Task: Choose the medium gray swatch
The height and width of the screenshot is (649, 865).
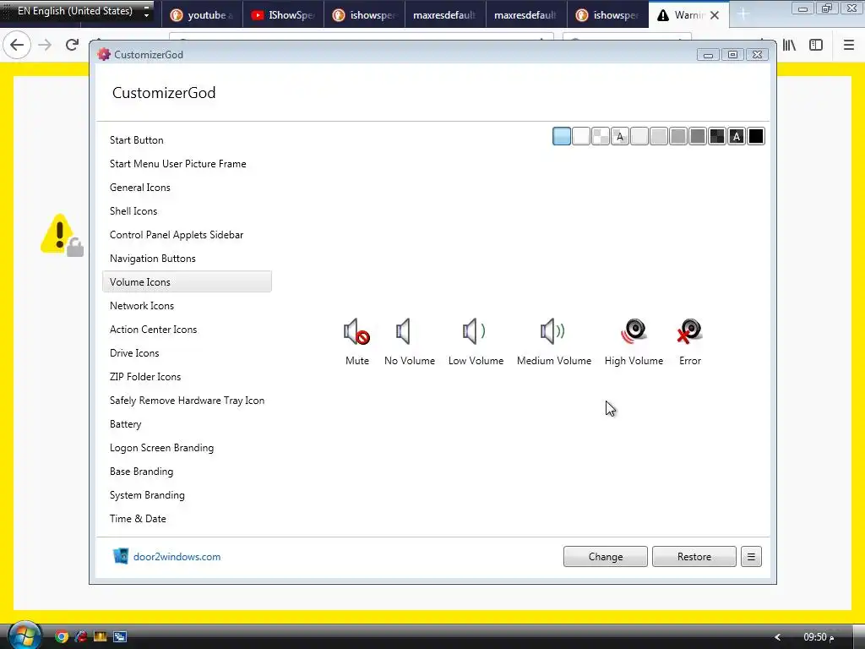Action: click(x=678, y=136)
